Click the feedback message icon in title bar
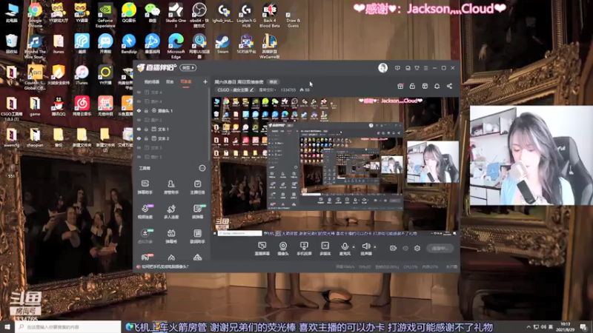Screen dimensions: 593x333 [397, 68]
